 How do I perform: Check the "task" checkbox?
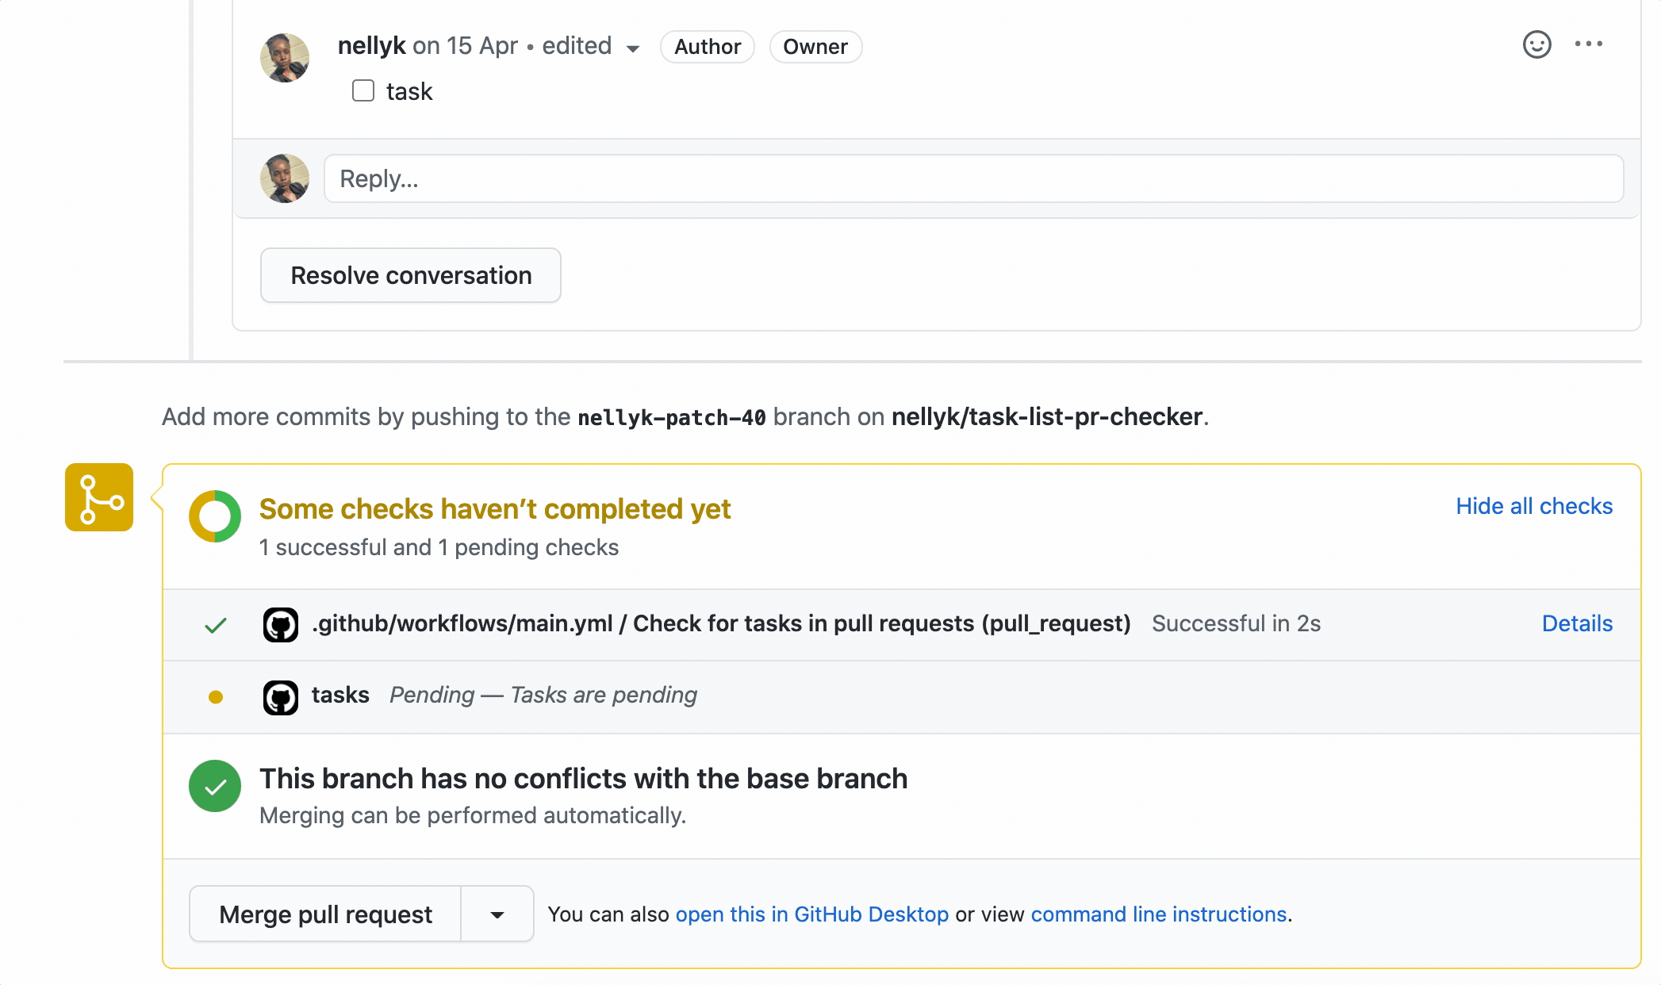(363, 90)
